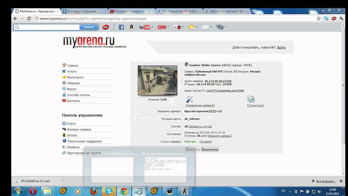The width and height of the screenshot is (348, 196).
Task: Open Форум in the side menu
Action: [x=72, y=89]
